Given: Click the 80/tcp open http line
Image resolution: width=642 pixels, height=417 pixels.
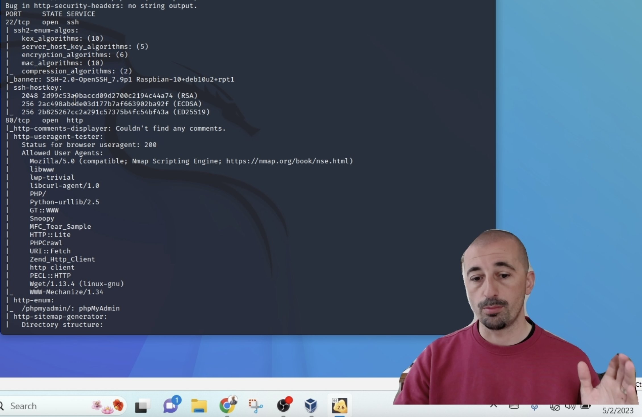Looking at the screenshot, I should pos(44,120).
